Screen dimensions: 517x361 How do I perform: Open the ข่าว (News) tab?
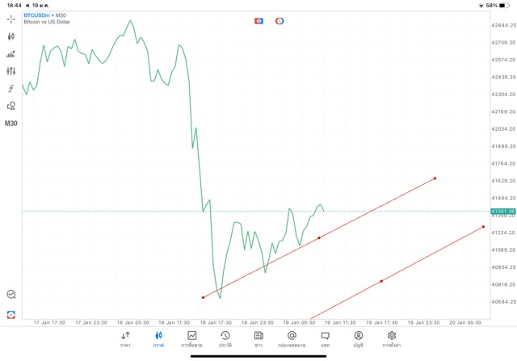tap(258, 339)
